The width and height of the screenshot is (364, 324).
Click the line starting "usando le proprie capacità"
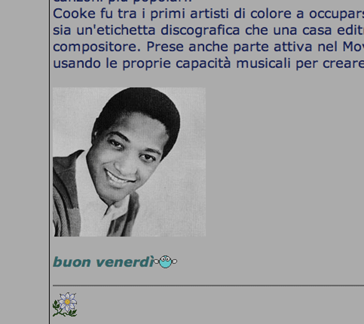point(209,64)
